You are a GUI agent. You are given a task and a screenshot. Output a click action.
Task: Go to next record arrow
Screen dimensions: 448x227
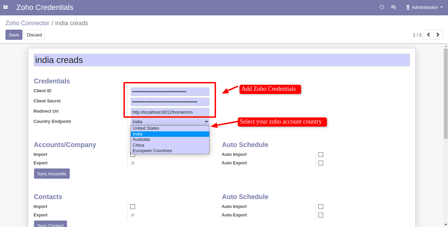point(438,35)
